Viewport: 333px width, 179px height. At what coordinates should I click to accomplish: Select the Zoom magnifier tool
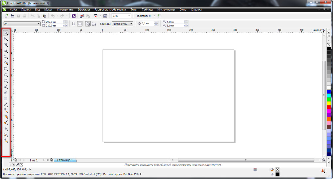[6, 51]
